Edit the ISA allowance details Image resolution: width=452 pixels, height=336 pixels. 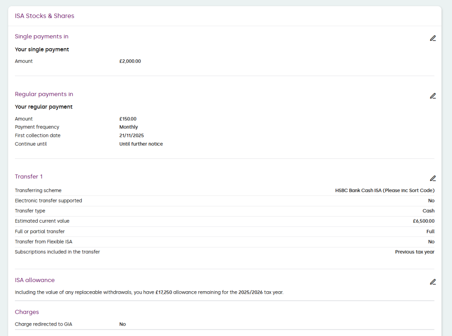[433, 282]
